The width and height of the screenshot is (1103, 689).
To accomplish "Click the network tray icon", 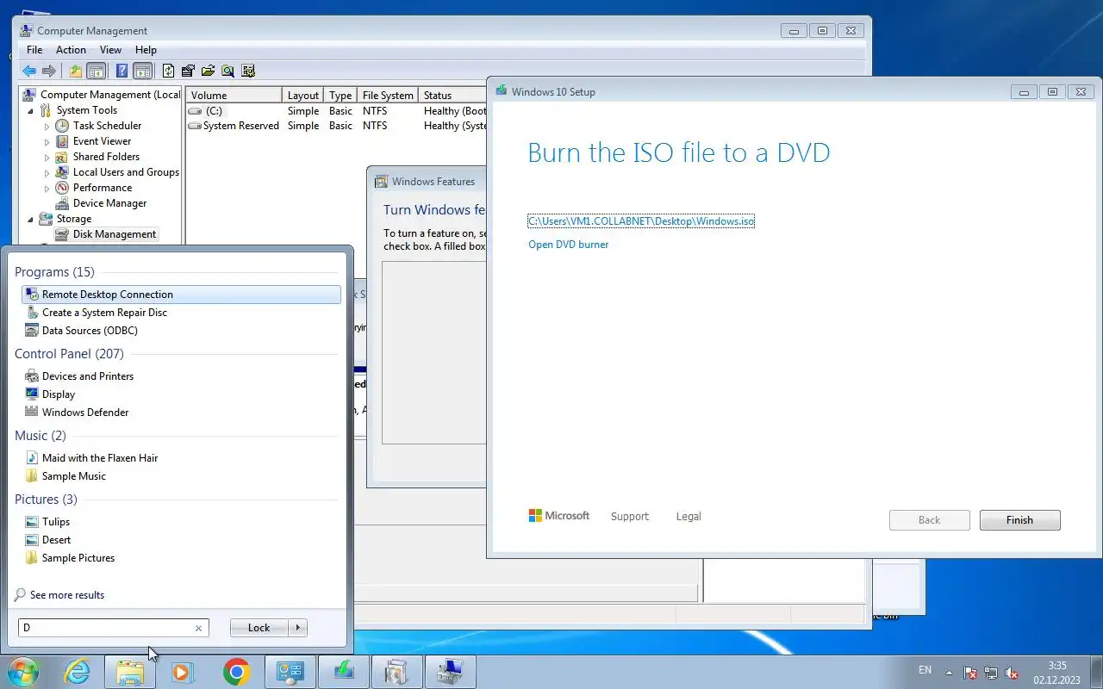I will tap(991, 673).
